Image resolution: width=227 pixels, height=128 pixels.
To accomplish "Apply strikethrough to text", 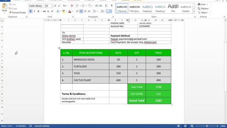I will [44, 11].
